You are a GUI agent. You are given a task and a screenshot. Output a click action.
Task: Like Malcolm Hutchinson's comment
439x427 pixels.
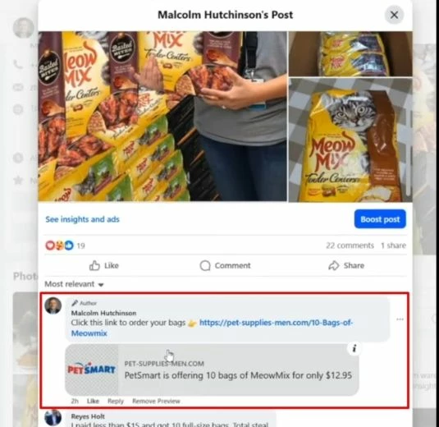(93, 401)
